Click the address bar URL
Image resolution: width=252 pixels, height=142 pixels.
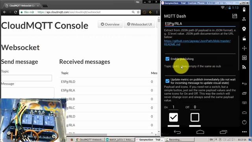[69, 12]
